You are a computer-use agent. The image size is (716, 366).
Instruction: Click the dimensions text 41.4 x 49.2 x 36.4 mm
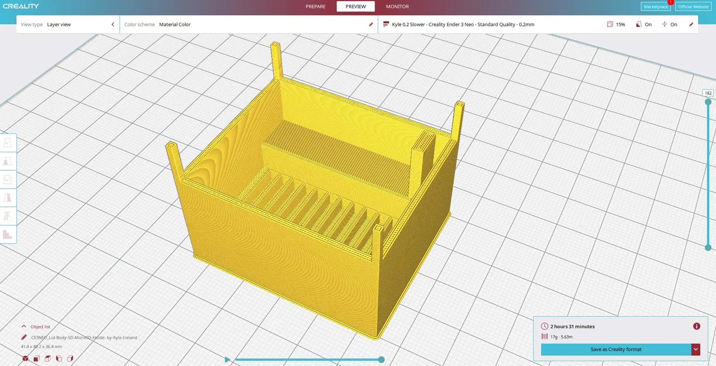pos(42,347)
